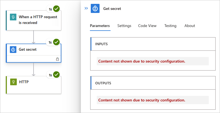Screen dimensions: 220x113
Task: Click the Get secret node Key Vault icon
Action: click(x=13, y=50)
